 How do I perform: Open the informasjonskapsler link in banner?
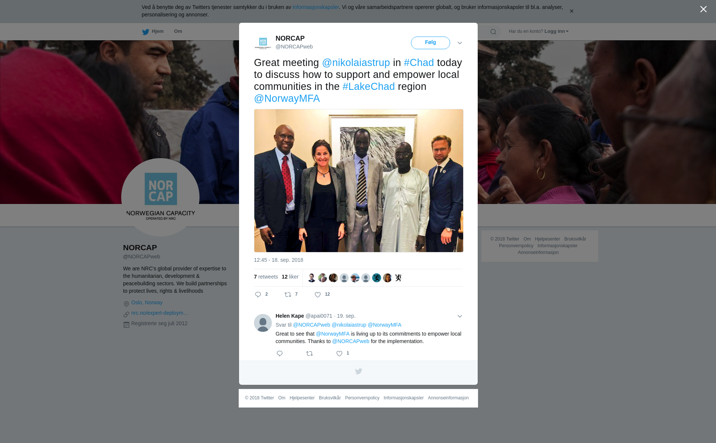(x=315, y=7)
